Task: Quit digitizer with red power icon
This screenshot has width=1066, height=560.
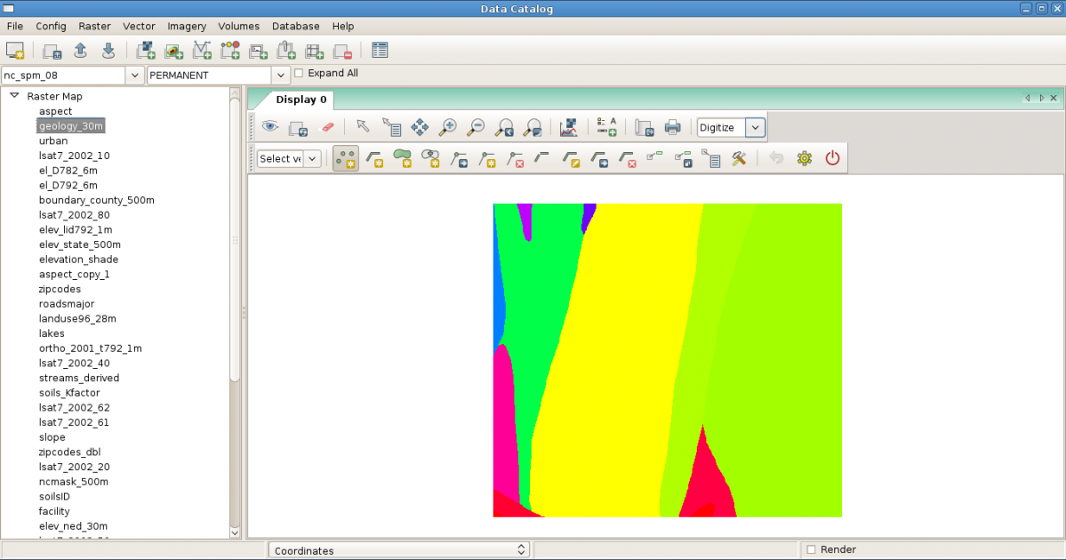Action: point(832,158)
